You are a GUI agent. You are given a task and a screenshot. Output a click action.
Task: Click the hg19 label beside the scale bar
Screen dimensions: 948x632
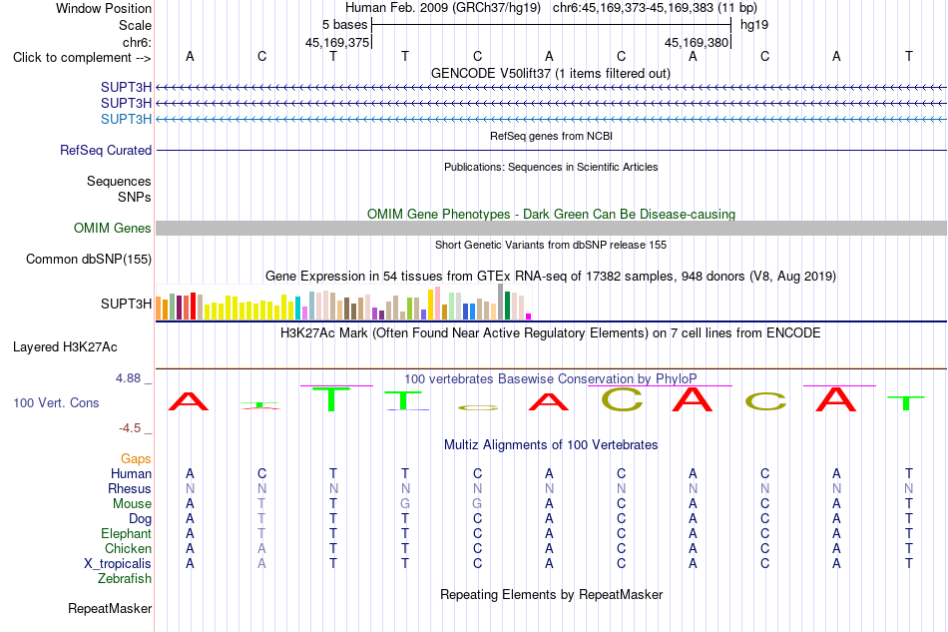(754, 25)
